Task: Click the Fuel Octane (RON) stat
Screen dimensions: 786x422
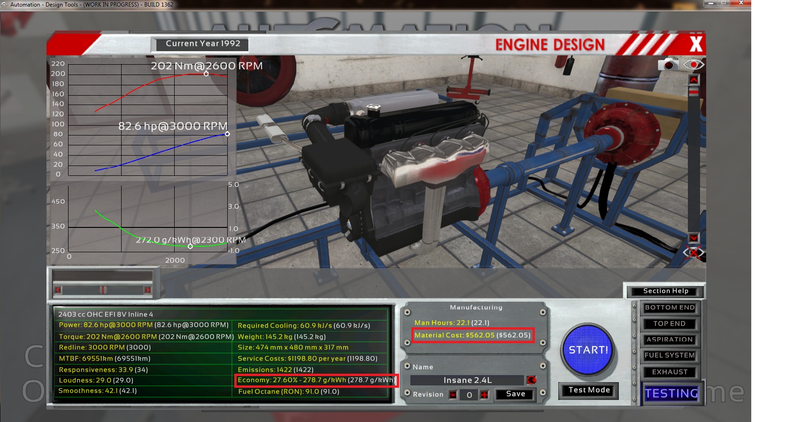Action: pyautogui.click(x=288, y=392)
